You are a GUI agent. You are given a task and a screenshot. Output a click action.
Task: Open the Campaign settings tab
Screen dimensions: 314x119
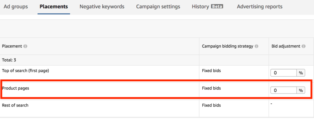pos(158,7)
